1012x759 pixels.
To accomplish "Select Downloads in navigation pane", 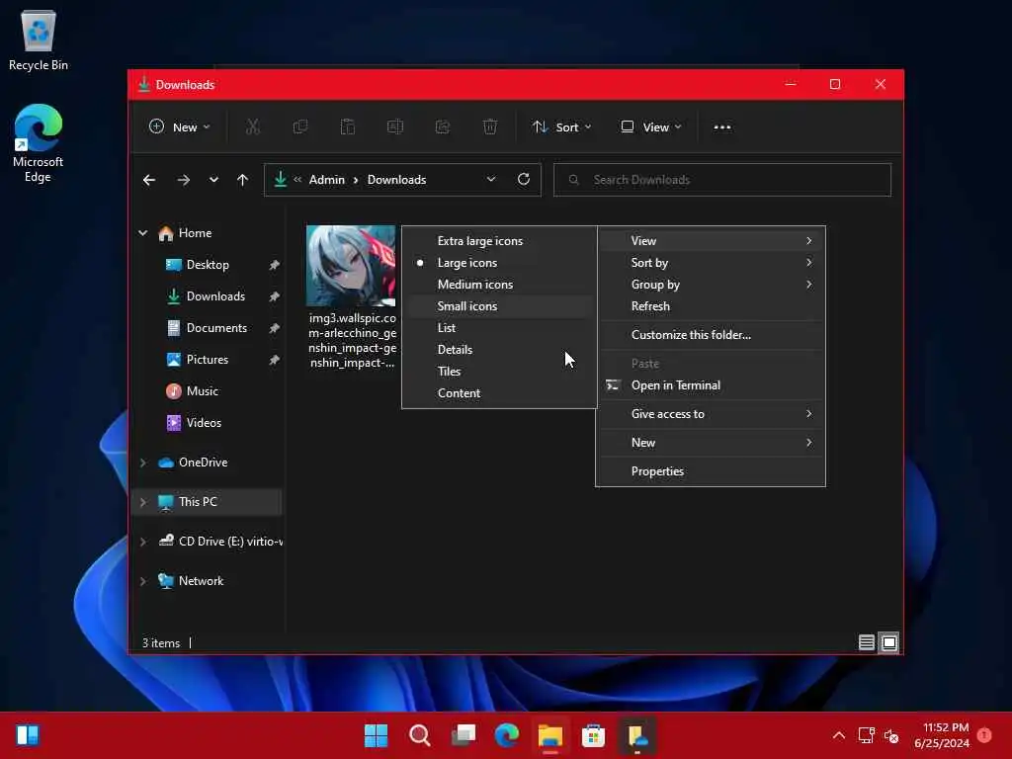I will 215,296.
